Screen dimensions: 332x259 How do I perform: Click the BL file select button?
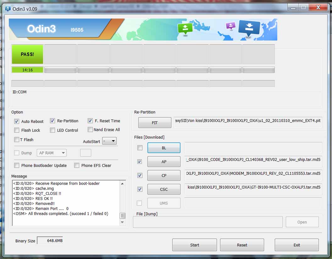pyautogui.click(x=164, y=148)
